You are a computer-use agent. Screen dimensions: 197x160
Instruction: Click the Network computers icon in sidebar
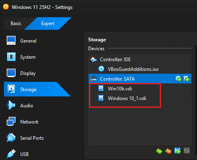[11, 121]
